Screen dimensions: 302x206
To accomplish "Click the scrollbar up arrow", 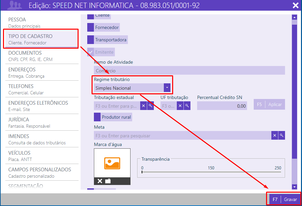I will [x=294, y=17].
